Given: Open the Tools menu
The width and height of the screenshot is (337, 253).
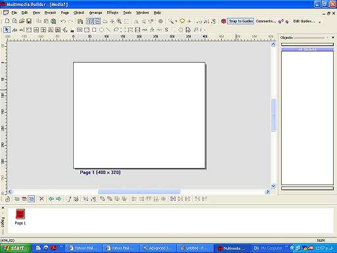Looking at the screenshot, I should (127, 13).
